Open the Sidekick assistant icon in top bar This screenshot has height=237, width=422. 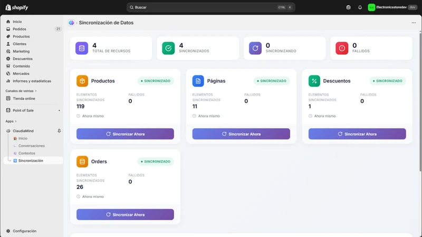point(348,7)
